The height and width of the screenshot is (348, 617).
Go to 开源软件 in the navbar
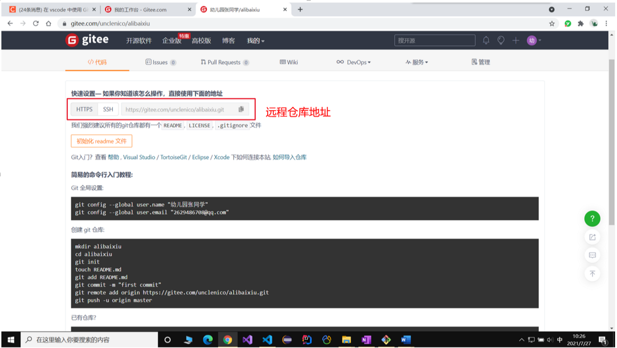tap(139, 41)
